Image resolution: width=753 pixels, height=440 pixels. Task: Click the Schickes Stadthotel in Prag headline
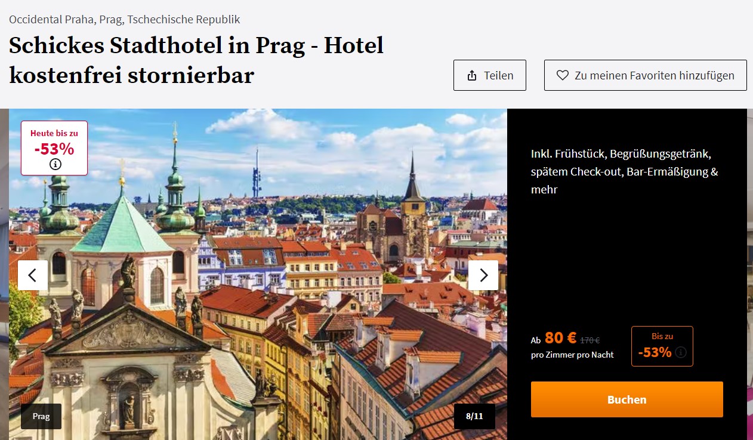click(196, 60)
